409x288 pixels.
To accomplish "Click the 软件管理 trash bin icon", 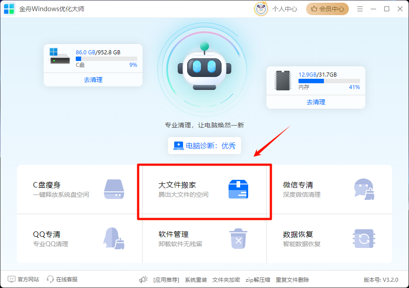I will tap(238, 239).
